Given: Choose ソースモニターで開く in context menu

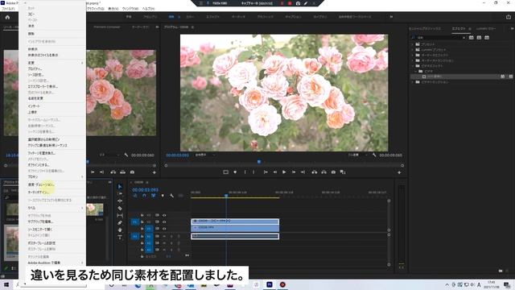Looking at the screenshot, I should (x=40, y=230).
